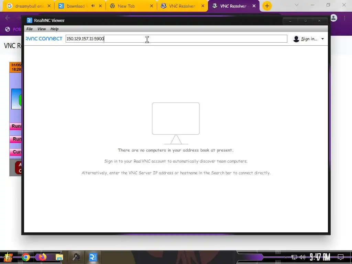Open the View menu in RealVNC Viewer
Image resolution: width=352 pixels, height=264 pixels.
click(x=42, y=29)
